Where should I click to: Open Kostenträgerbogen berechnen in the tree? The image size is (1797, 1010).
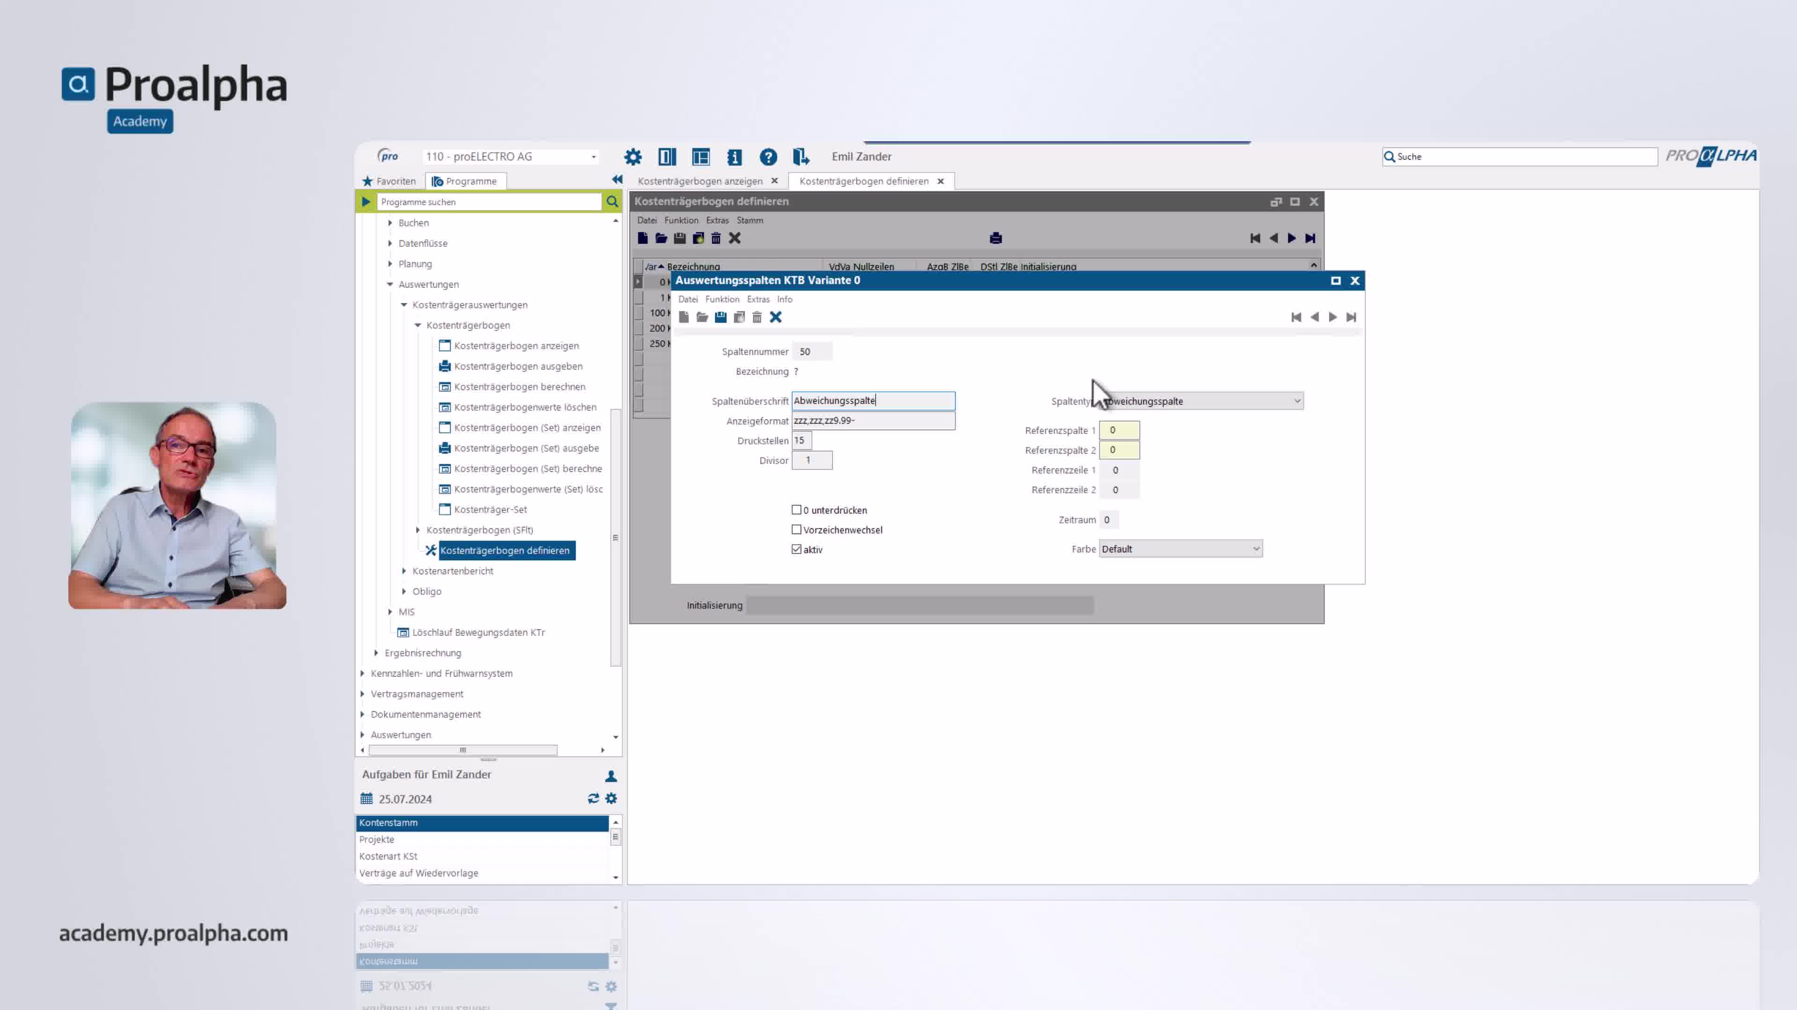click(519, 387)
